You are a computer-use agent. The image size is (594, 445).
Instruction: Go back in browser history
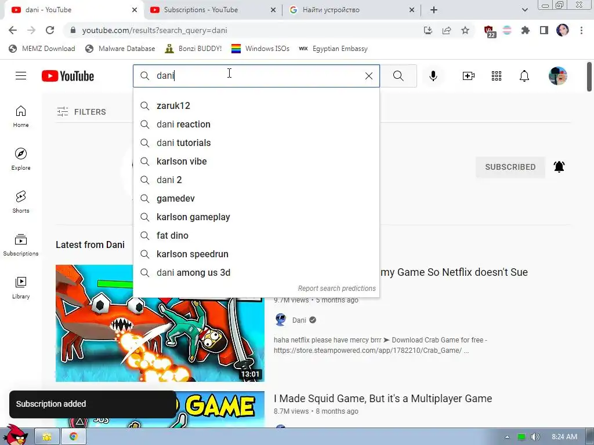tap(13, 30)
